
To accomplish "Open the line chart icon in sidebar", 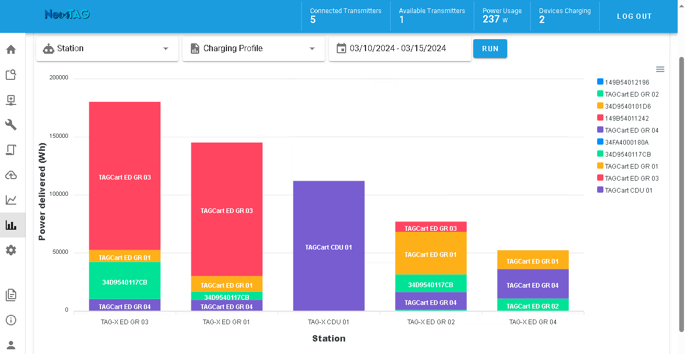I will click(11, 200).
